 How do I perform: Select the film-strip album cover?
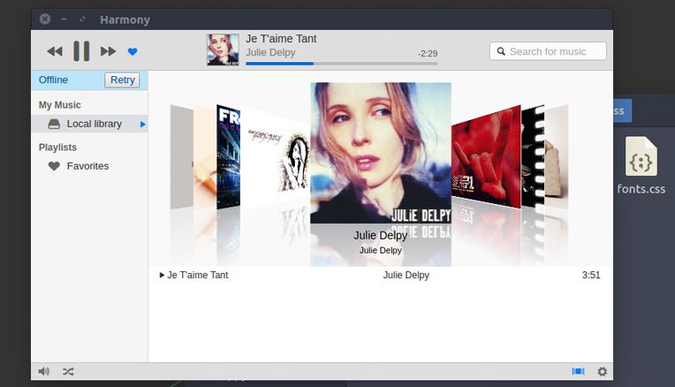tap(533, 156)
